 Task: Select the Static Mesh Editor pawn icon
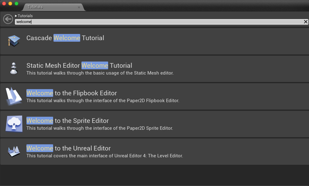(13, 68)
